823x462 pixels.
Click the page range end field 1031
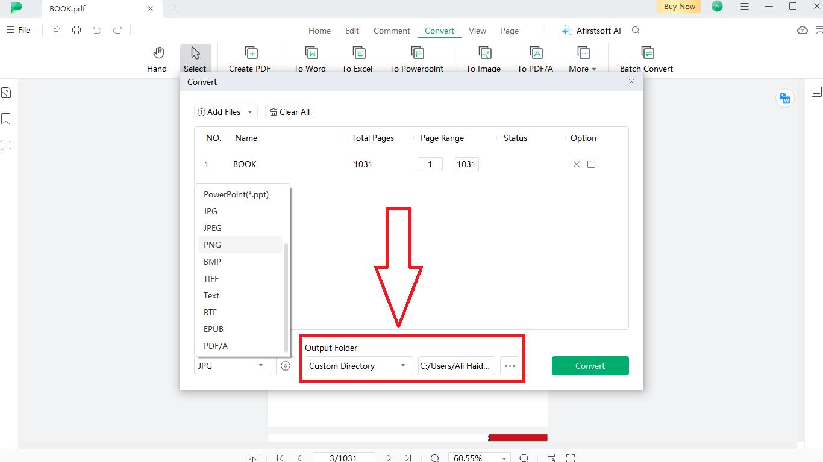coord(467,164)
